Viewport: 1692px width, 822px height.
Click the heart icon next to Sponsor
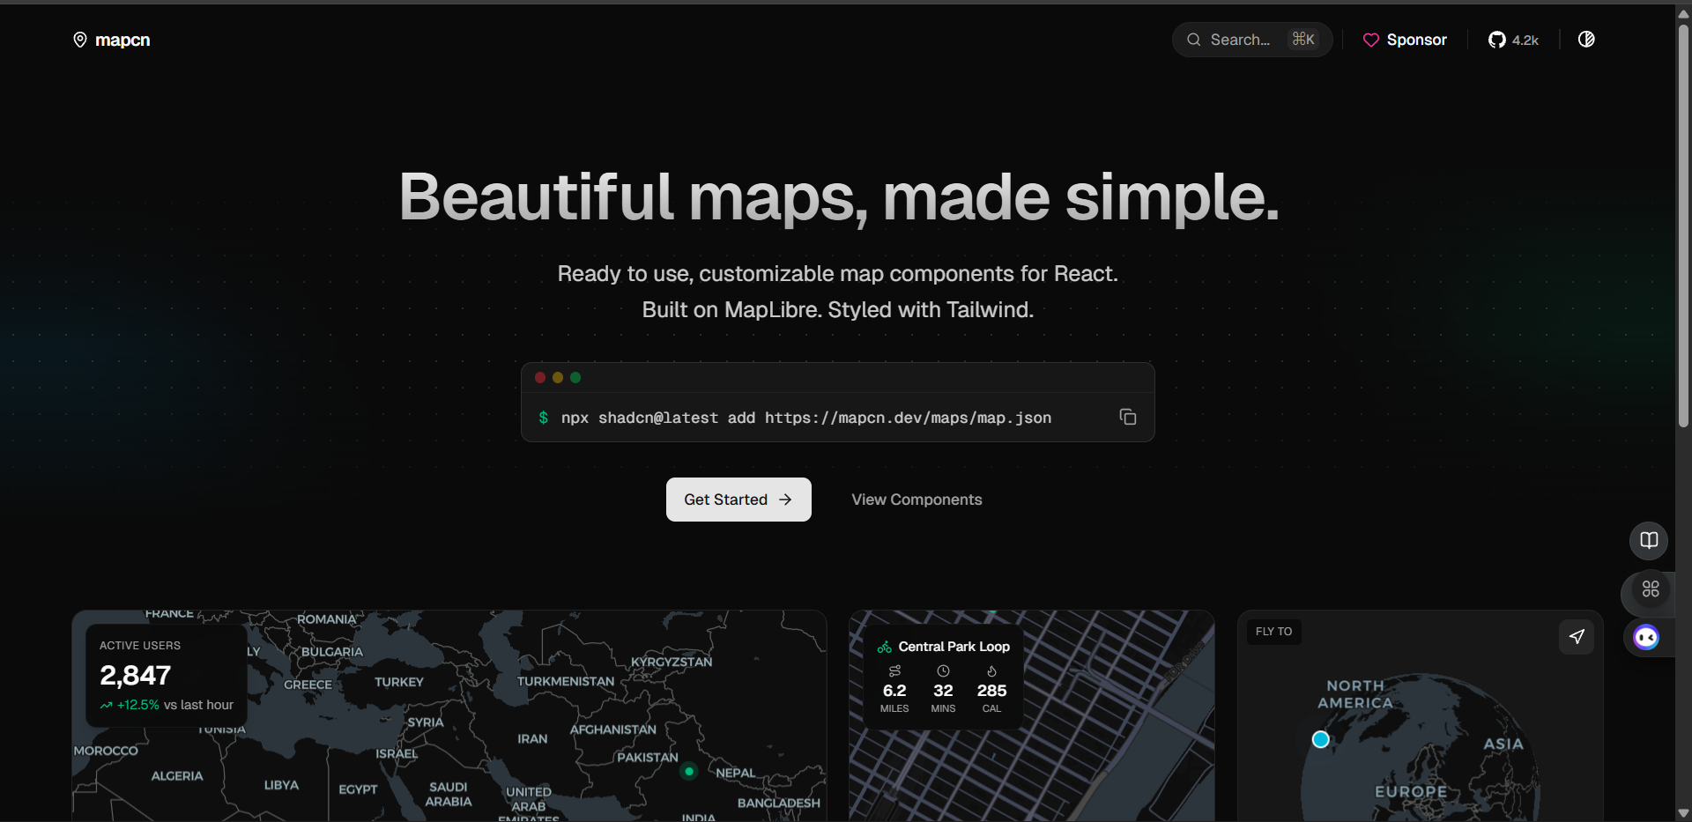click(x=1372, y=40)
